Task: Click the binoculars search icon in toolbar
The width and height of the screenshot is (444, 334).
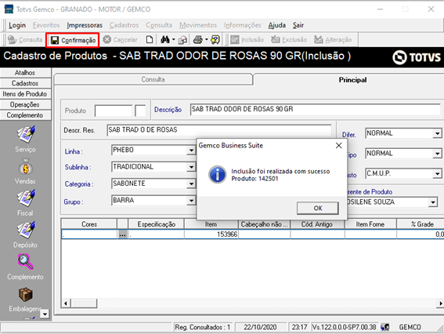Action: point(165,40)
